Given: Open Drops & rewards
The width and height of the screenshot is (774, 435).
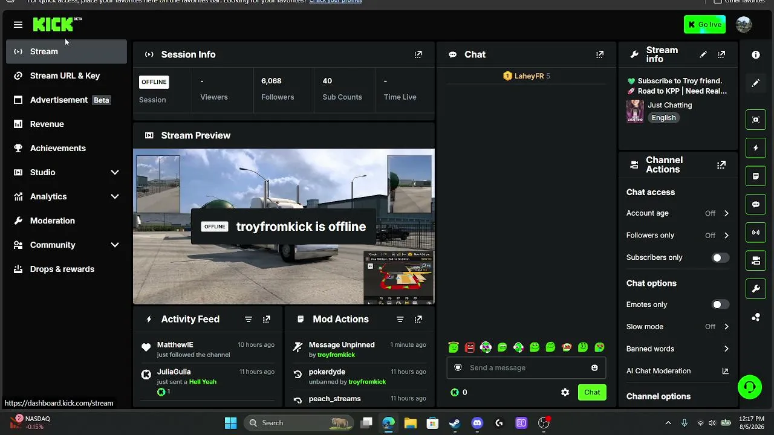Looking at the screenshot, I should point(67,269).
